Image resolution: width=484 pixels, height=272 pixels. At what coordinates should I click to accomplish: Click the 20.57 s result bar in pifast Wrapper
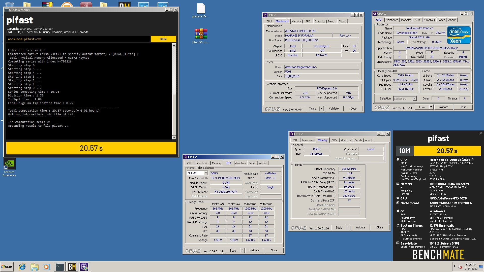click(x=91, y=148)
